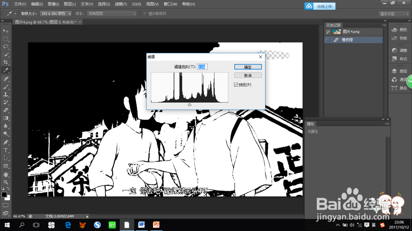
Task: Open Edge browser from the taskbar
Action: pos(68,225)
